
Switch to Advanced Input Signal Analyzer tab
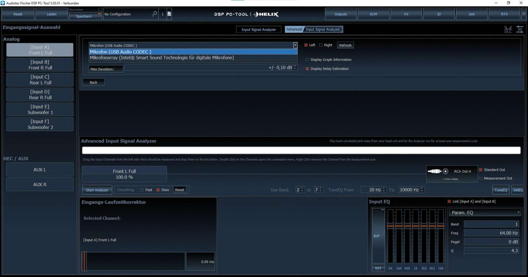coord(314,29)
